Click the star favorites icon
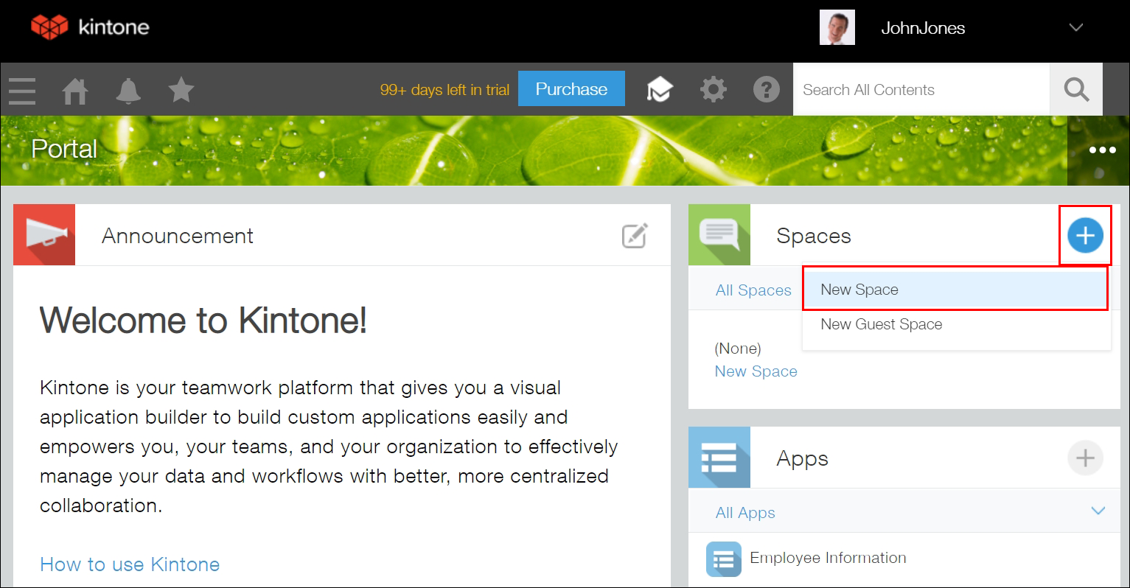This screenshot has width=1130, height=588. coord(181,90)
